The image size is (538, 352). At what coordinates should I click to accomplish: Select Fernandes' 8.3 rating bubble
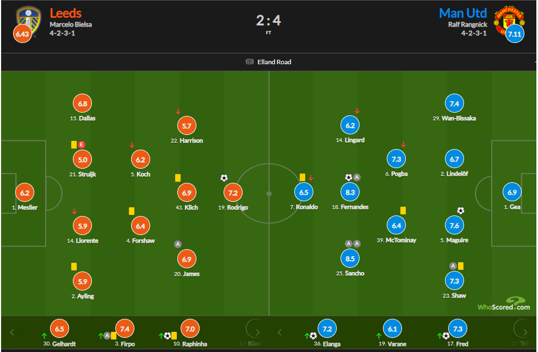click(x=351, y=192)
